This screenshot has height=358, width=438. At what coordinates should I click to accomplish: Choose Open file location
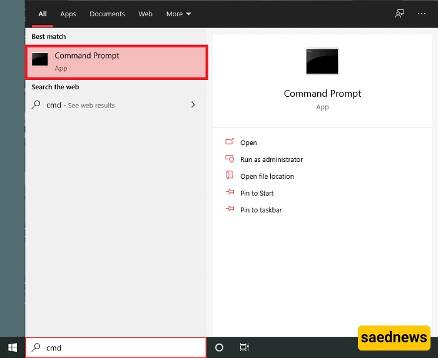[267, 176]
